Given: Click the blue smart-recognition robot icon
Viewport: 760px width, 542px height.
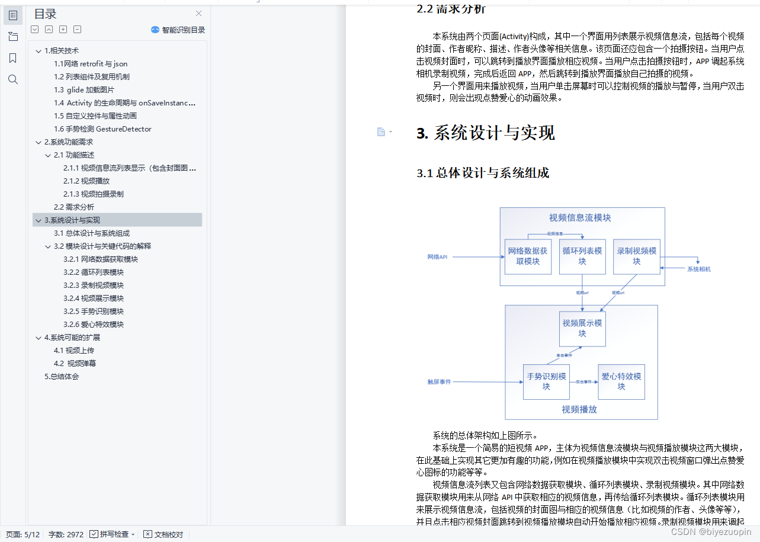Looking at the screenshot, I should [x=155, y=30].
